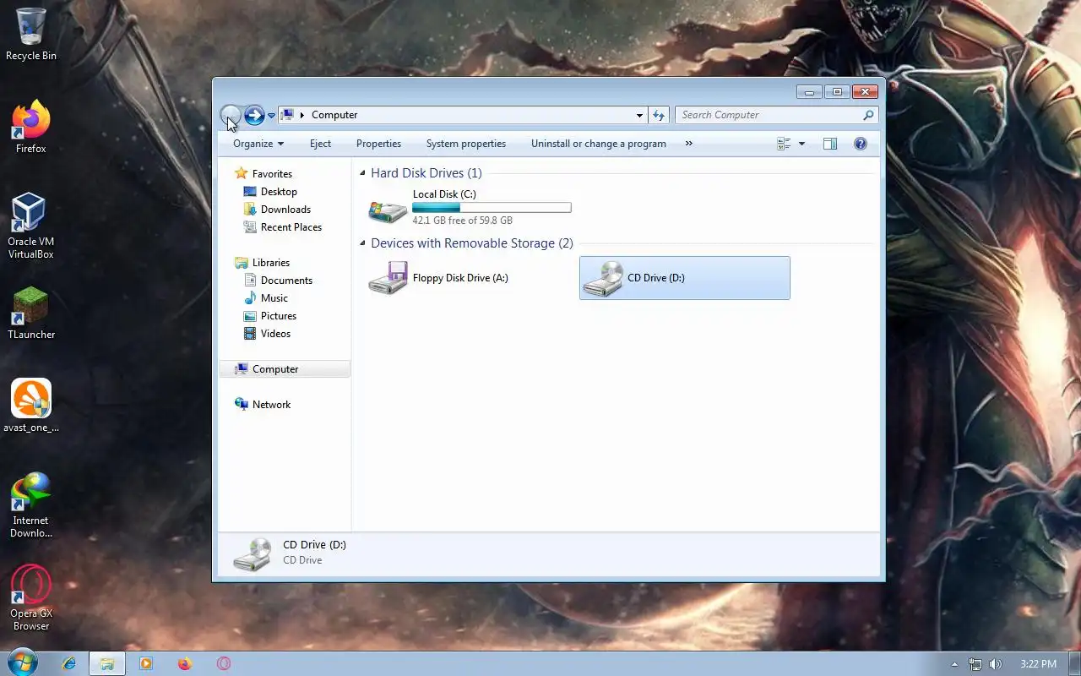Click the address bar Computer breadcrumb
The width and height of the screenshot is (1081, 676).
[x=334, y=115]
